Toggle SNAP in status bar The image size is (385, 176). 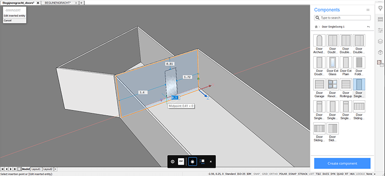tap(257, 174)
